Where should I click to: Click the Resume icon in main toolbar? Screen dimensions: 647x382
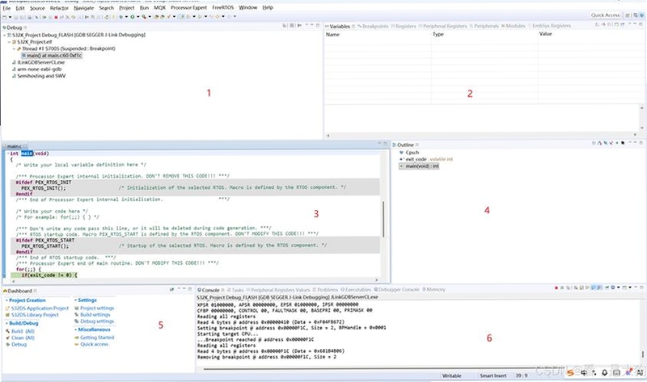coord(44,17)
